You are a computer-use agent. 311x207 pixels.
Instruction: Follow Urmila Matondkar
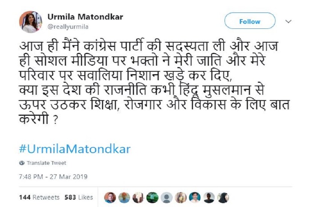(x=250, y=21)
